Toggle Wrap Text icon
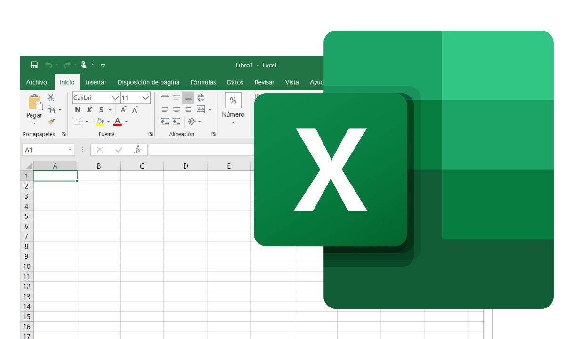Screen dimensions: 565x339 [201, 97]
